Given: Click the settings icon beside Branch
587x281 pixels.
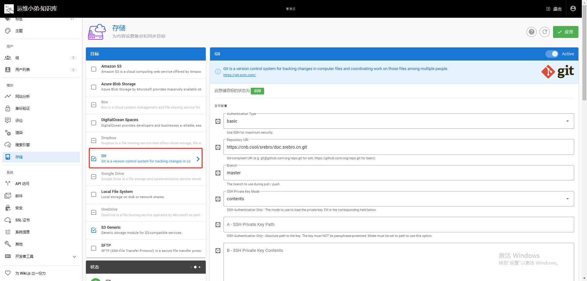Looking at the screenshot, I should coord(218,173).
